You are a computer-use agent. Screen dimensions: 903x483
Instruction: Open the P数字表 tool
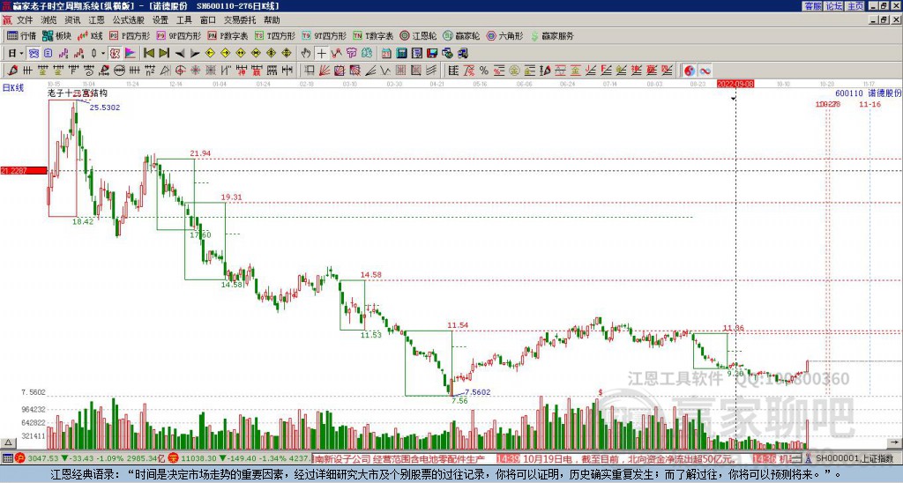[228, 35]
